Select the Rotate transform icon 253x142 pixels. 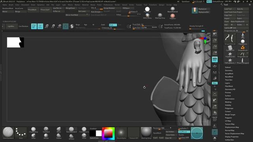tap(59, 26)
